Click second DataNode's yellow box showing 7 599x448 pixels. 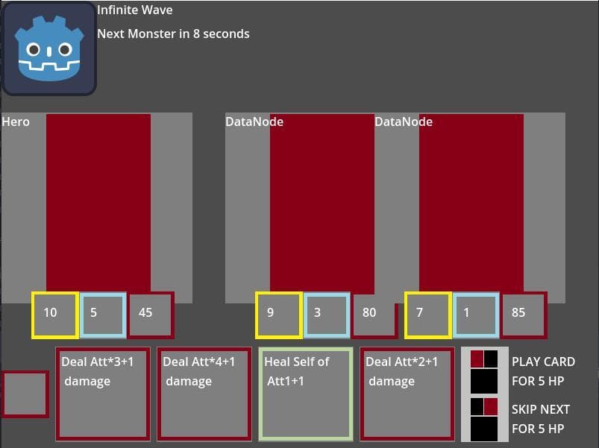coord(428,315)
